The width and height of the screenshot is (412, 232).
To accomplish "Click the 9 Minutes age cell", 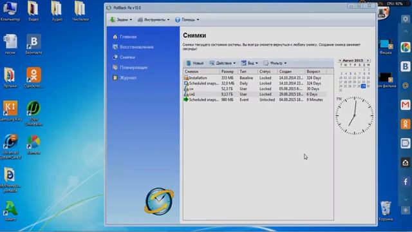I will pos(315,100).
